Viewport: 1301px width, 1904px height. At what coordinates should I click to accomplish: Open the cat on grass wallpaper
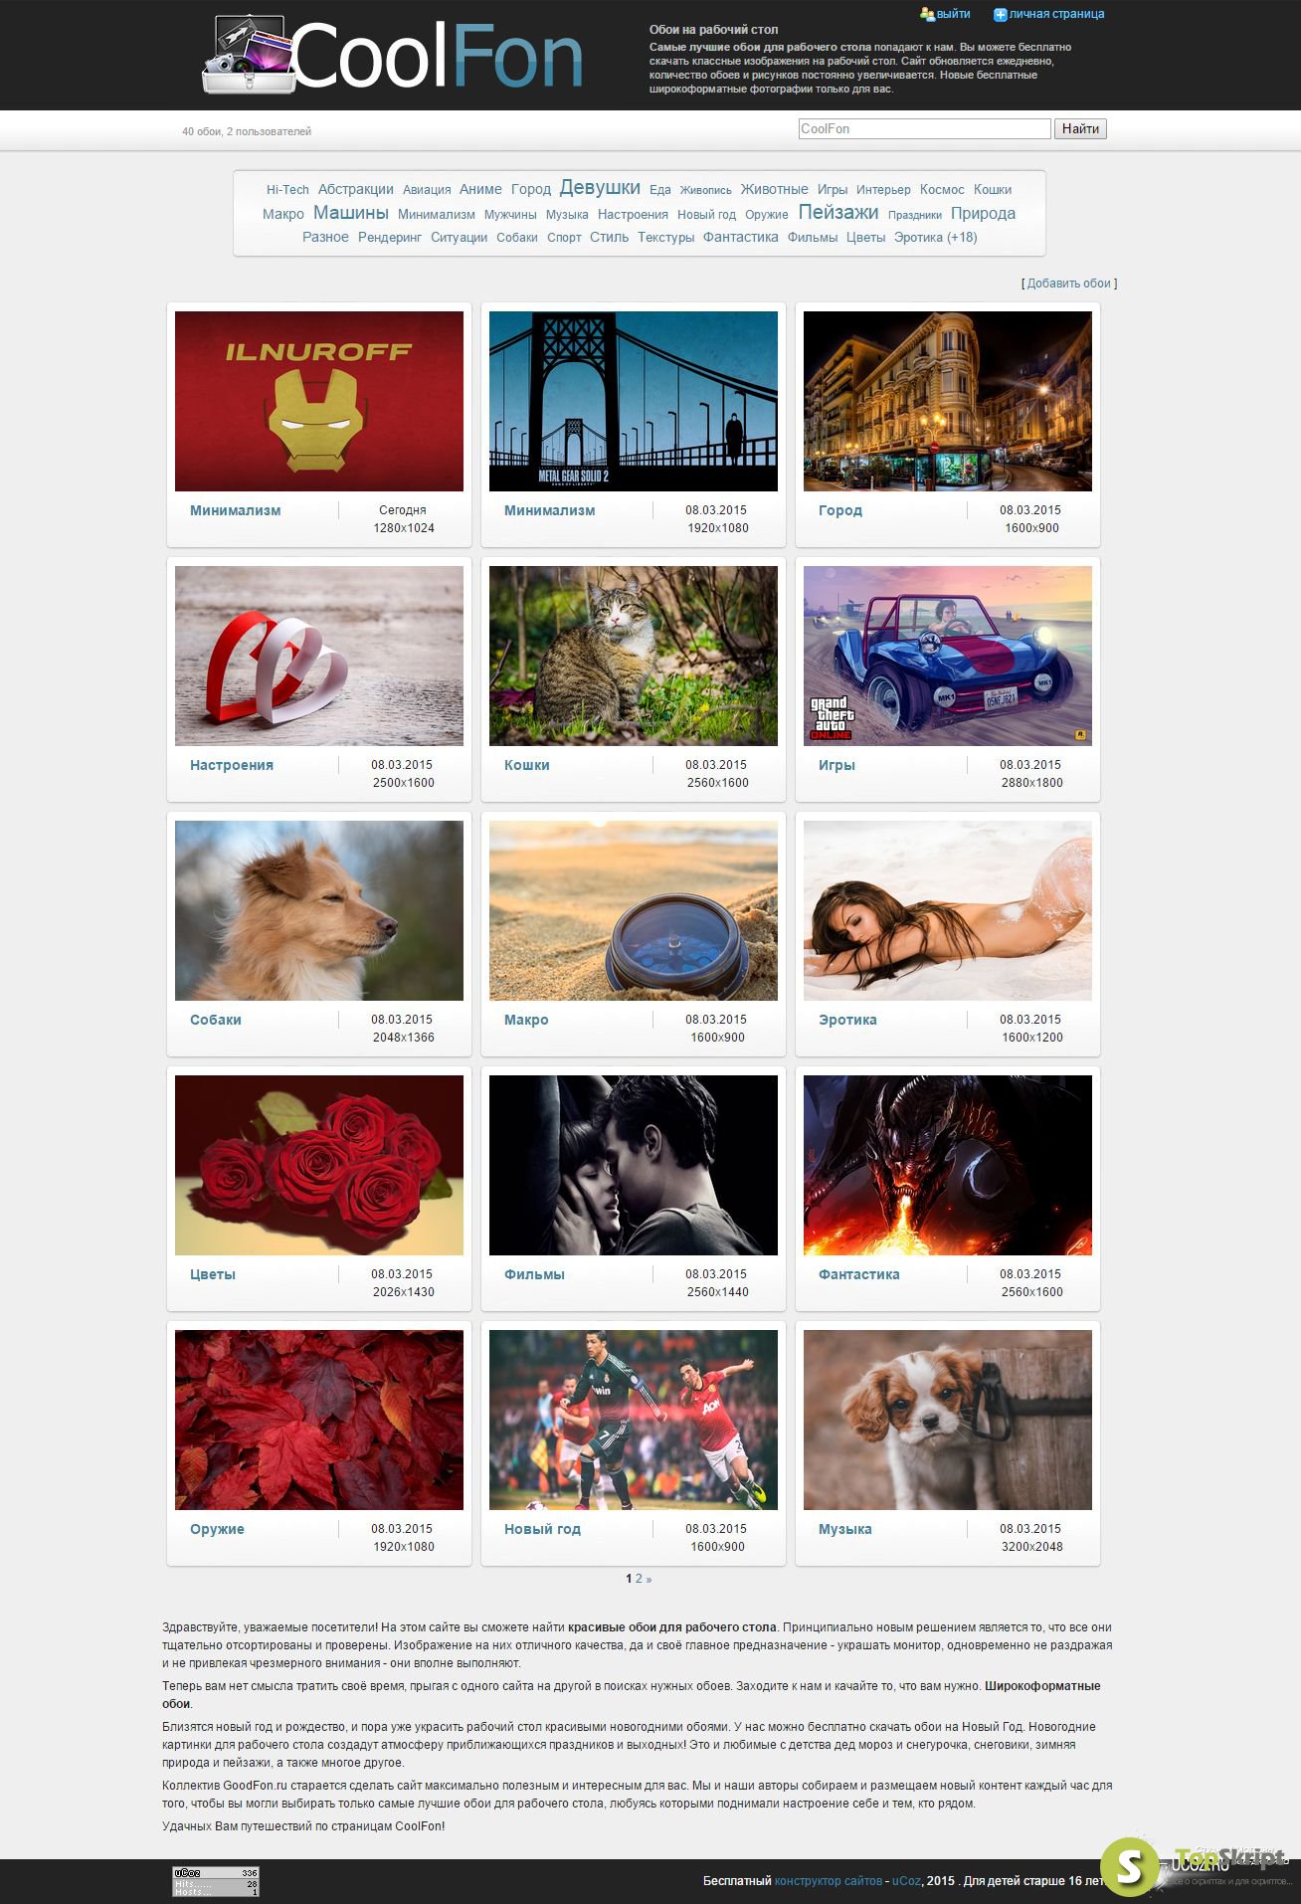click(634, 656)
